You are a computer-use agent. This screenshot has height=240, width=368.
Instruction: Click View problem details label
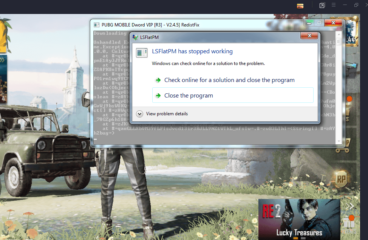point(167,114)
